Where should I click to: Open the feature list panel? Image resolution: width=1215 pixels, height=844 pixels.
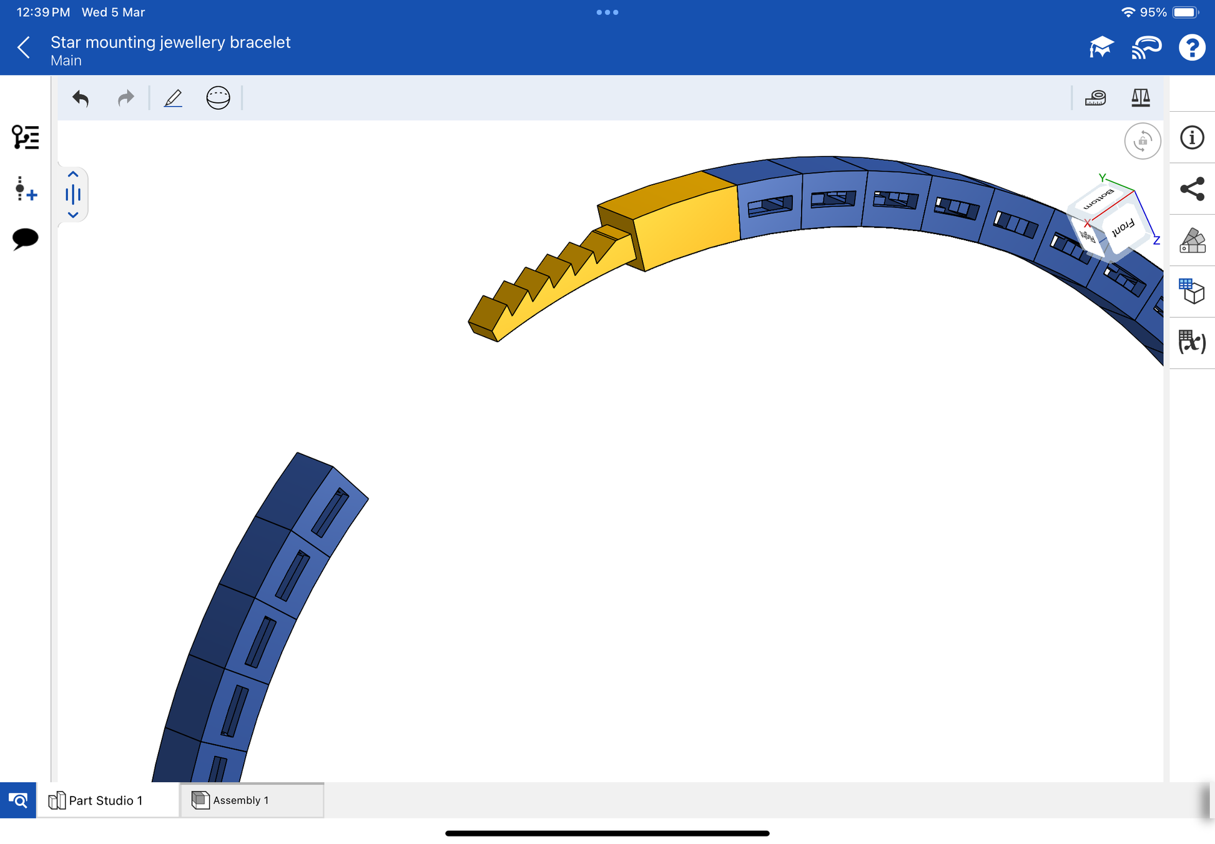(26, 137)
